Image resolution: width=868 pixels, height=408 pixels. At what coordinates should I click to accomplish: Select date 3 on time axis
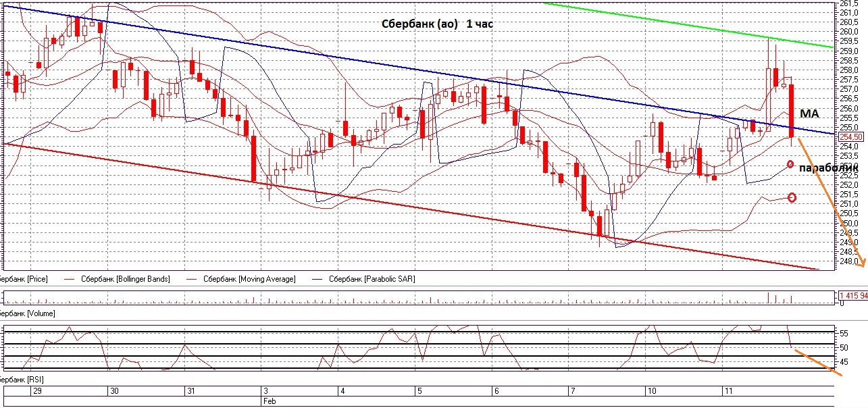pyautogui.click(x=266, y=391)
